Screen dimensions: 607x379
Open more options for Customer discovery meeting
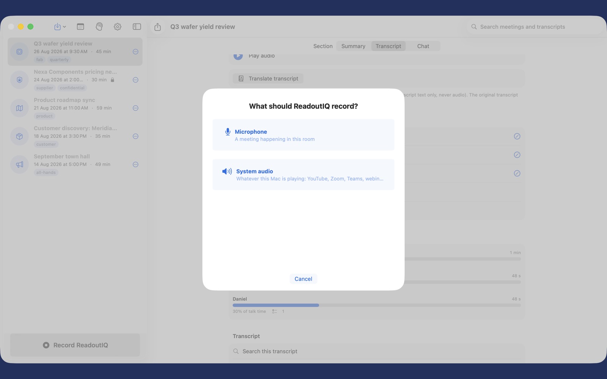135,136
